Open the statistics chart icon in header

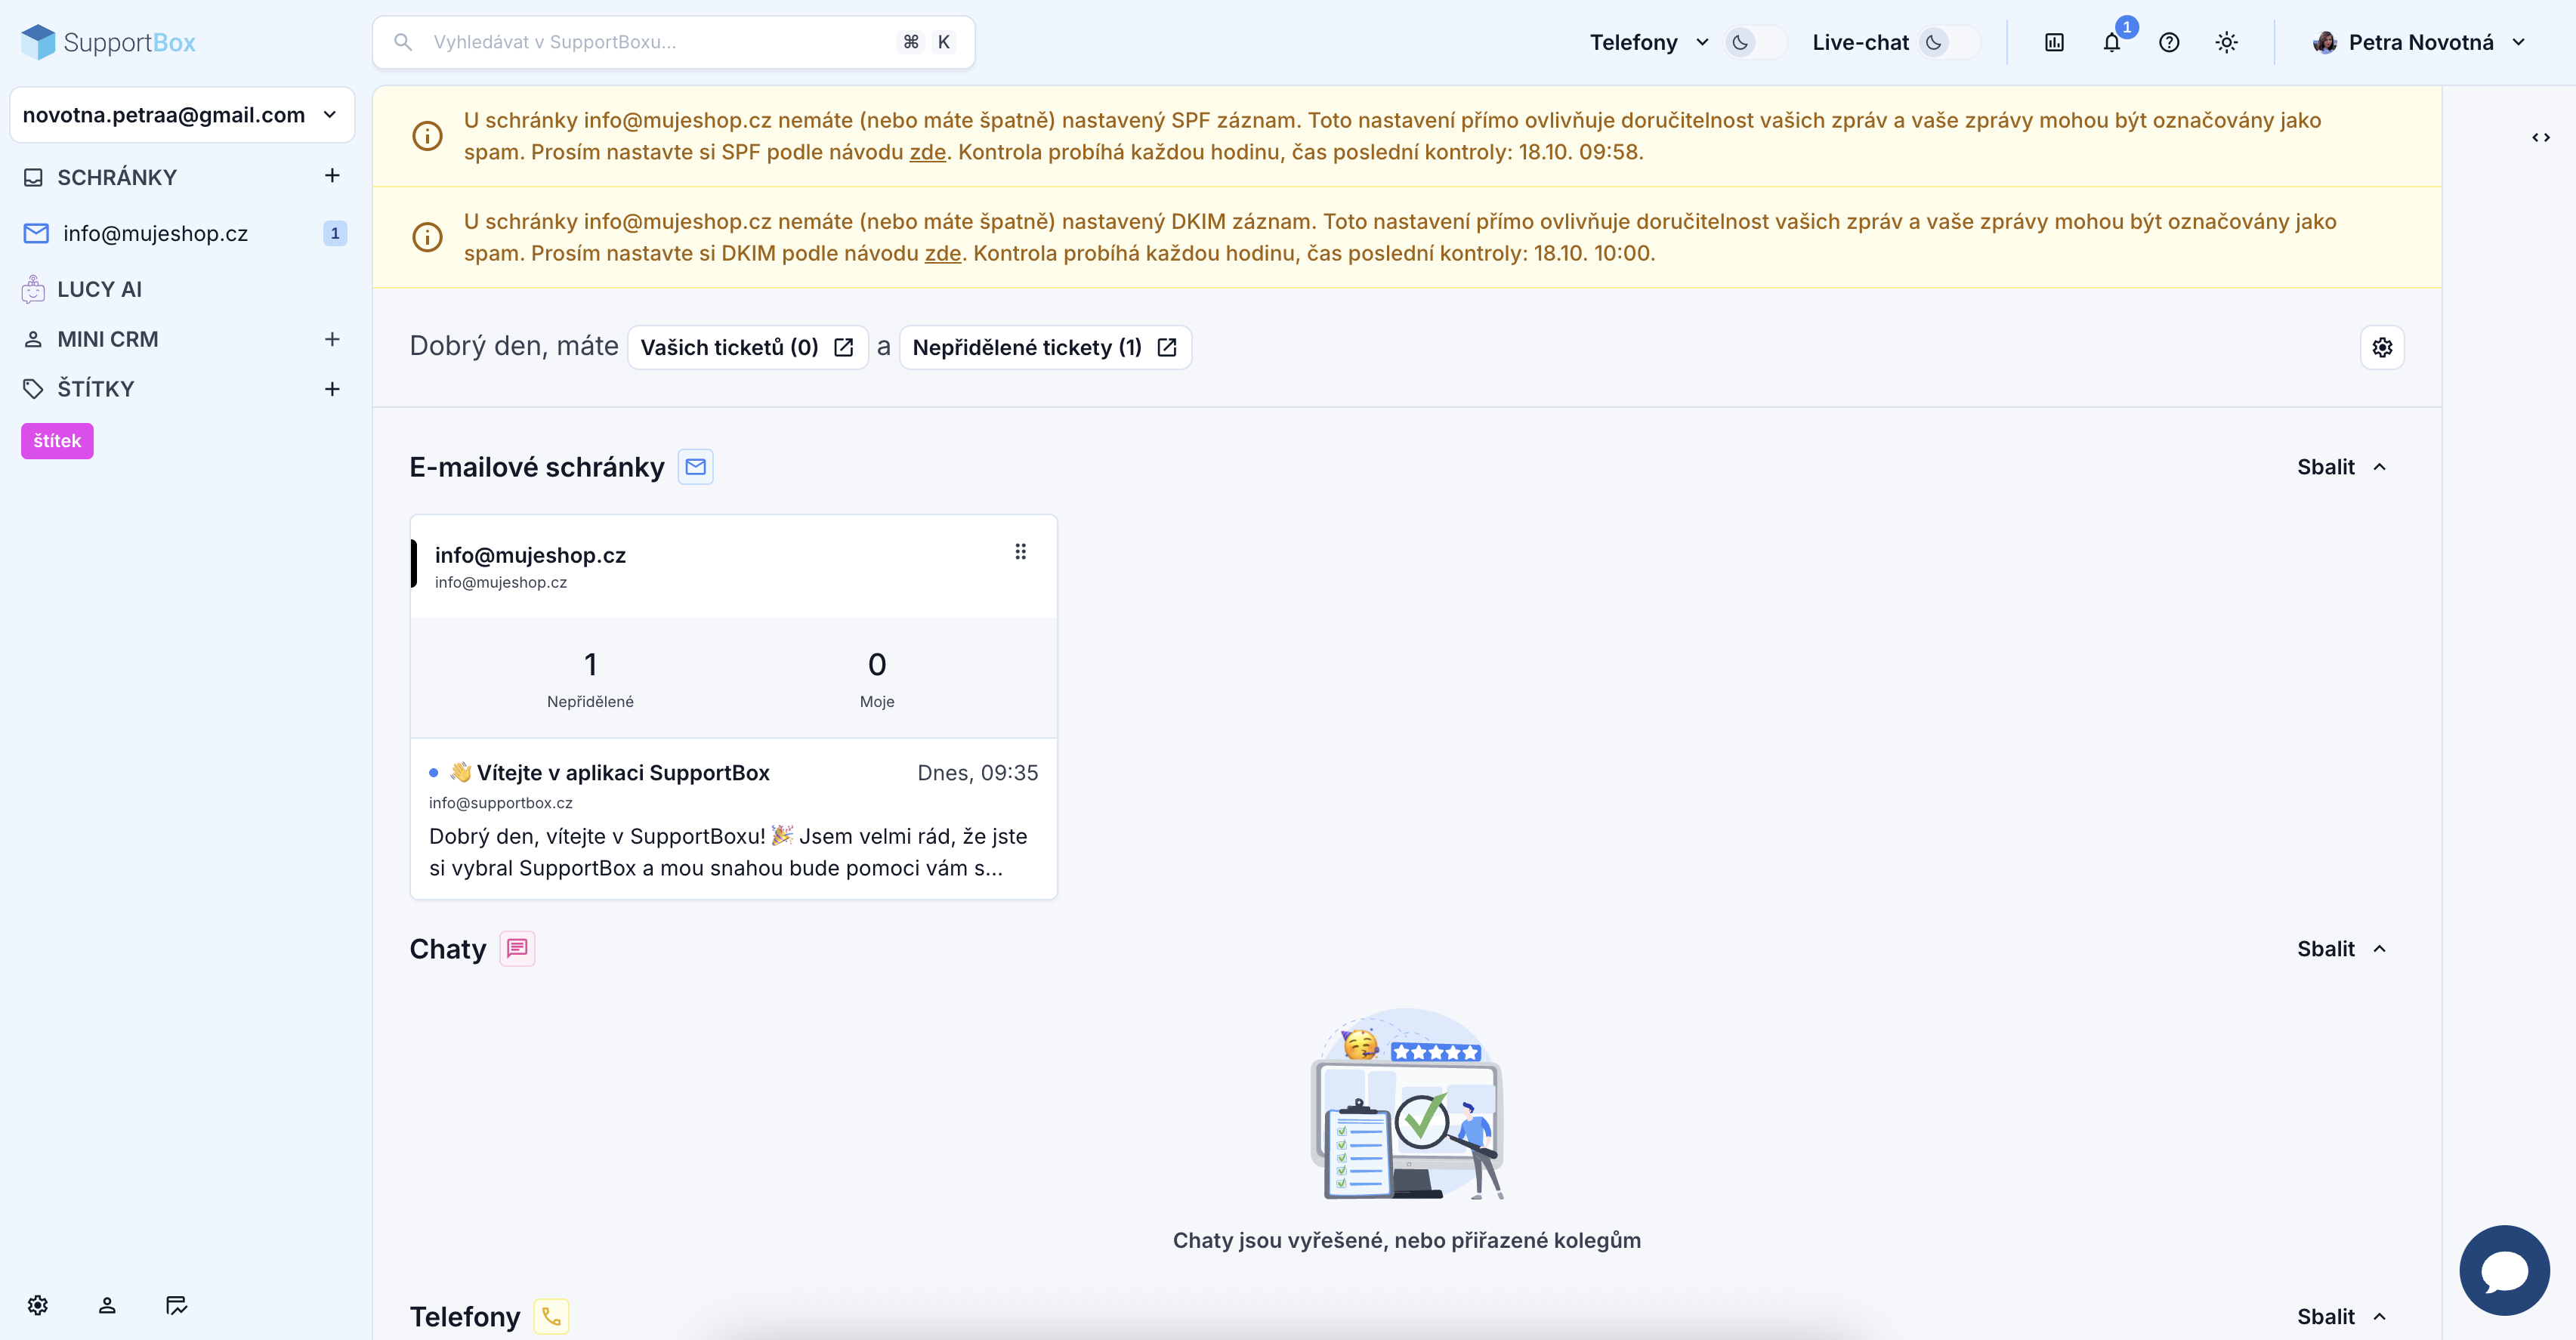click(2054, 42)
